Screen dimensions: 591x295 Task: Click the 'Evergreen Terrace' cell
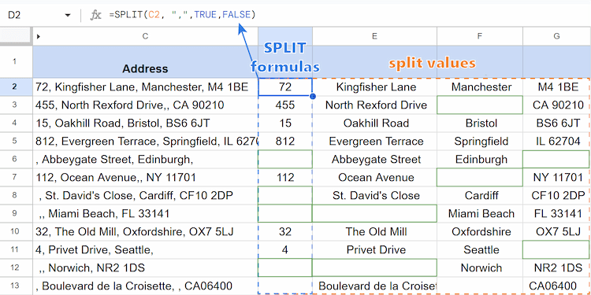374,141
